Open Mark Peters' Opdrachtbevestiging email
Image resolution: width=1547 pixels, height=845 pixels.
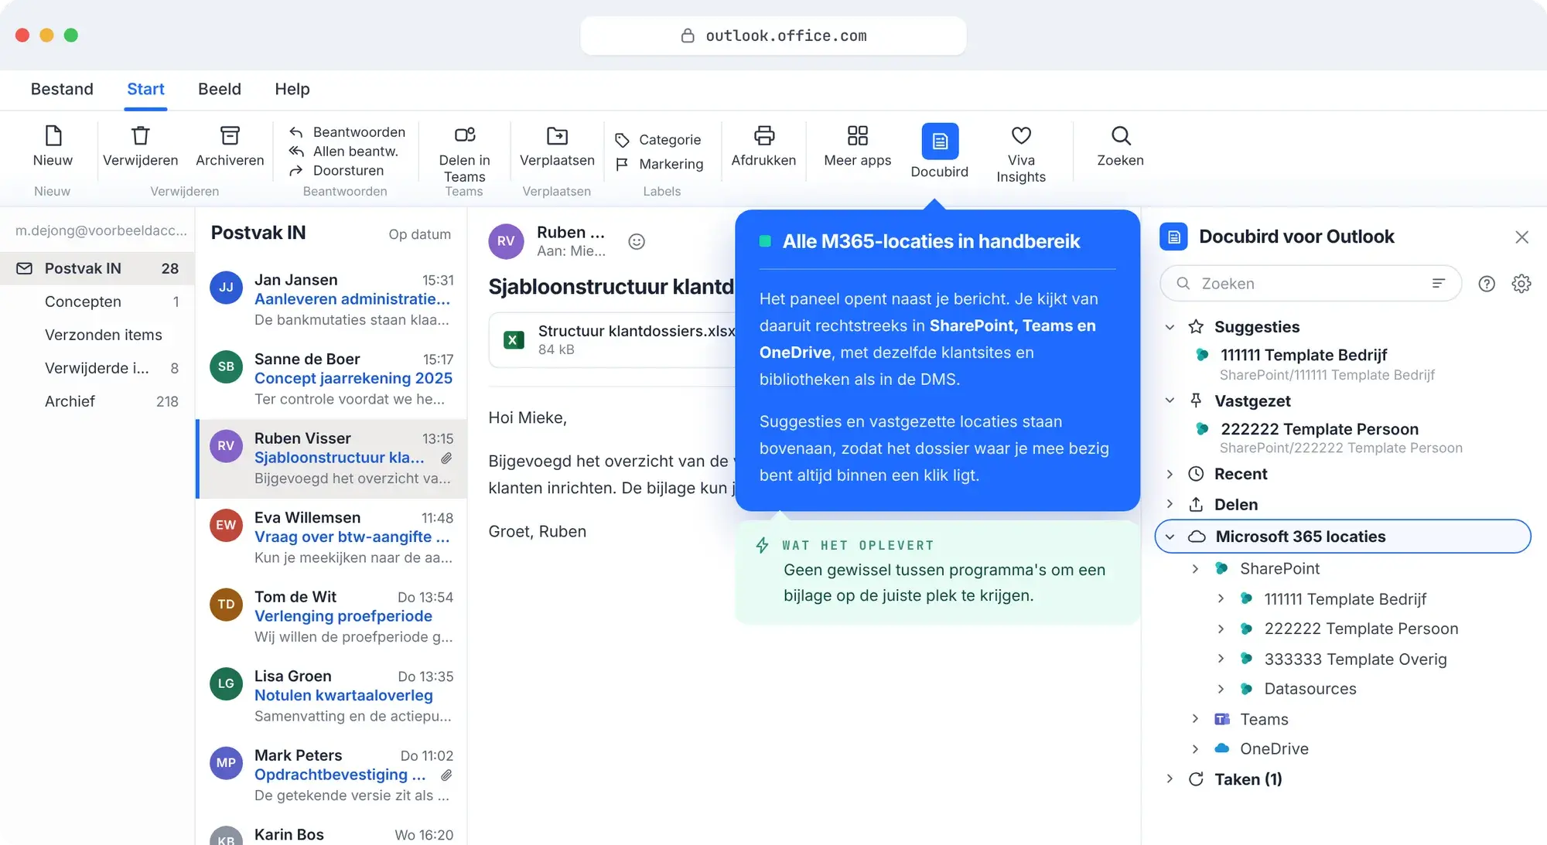pyautogui.click(x=332, y=775)
